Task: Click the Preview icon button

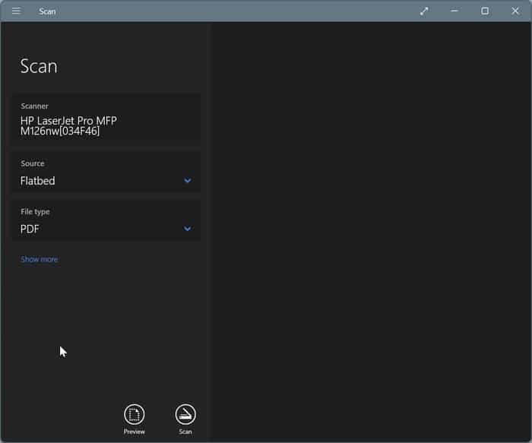Action: pyautogui.click(x=134, y=415)
